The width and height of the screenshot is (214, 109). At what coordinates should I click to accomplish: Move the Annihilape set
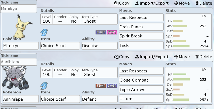tap(182, 57)
